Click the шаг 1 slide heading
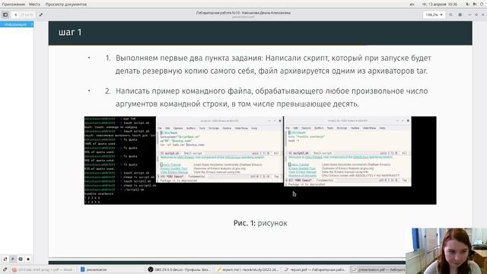This screenshot has height=274, width=487. [70, 32]
